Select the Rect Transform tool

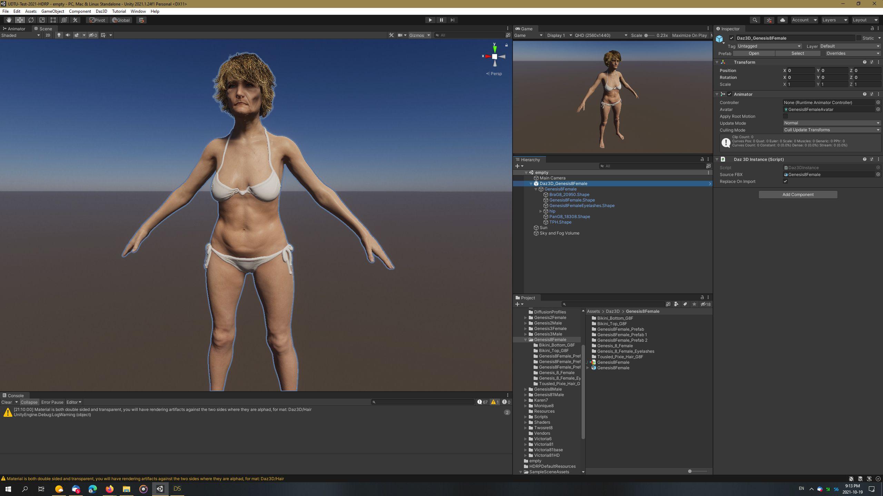pos(53,20)
